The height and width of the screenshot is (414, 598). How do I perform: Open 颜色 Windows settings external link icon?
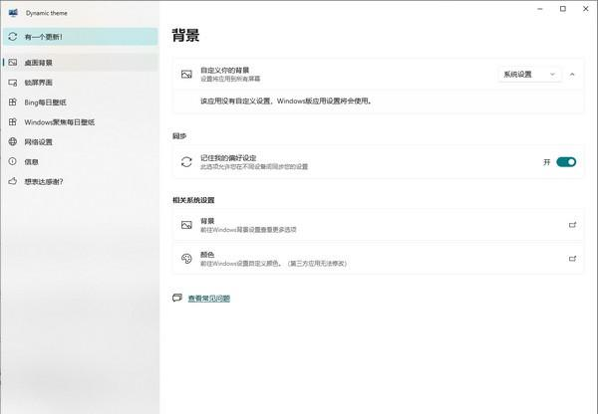point(572,259)
